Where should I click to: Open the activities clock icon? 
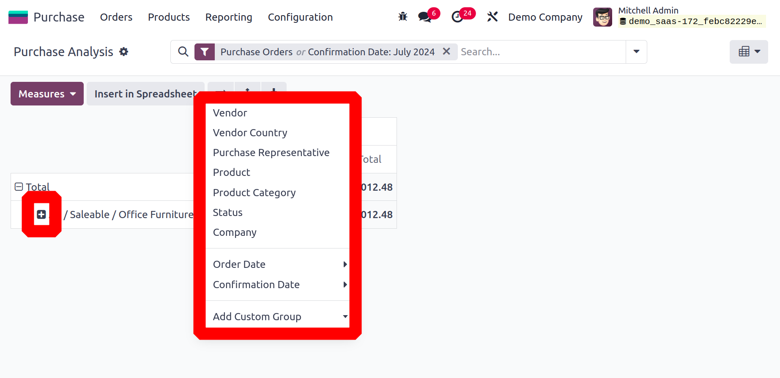(x=457, y=17)
